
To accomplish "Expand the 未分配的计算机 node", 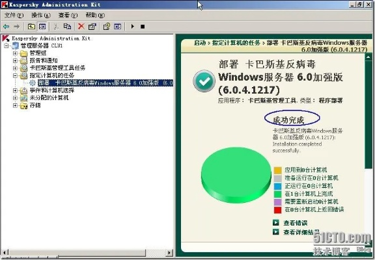I will point(16,98).
